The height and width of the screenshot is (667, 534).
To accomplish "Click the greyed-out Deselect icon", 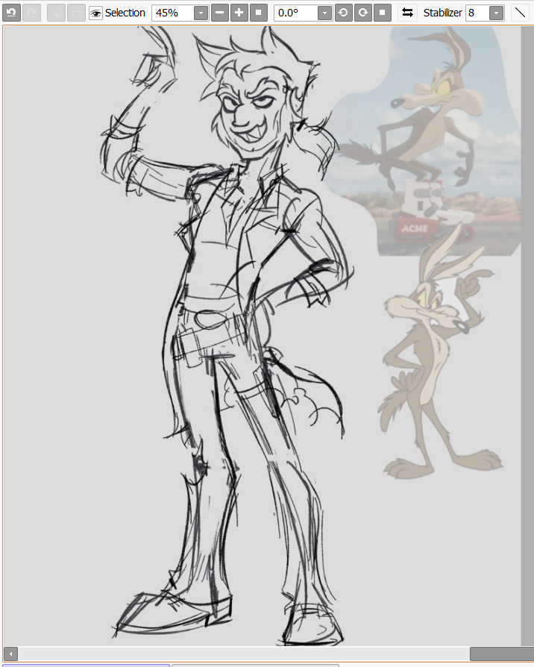I will pyautogui.click(x=56, y=13).
